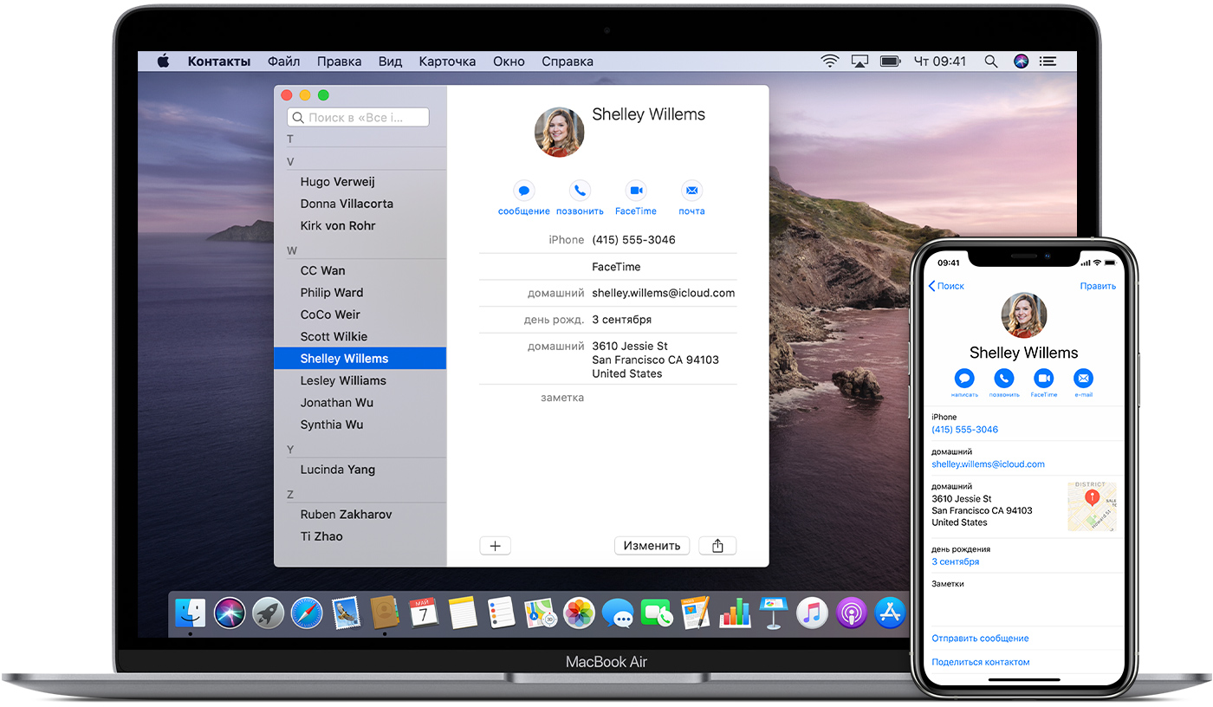
Task: Click the mail icon on Mac contact card
Action: tap(691, 191)
